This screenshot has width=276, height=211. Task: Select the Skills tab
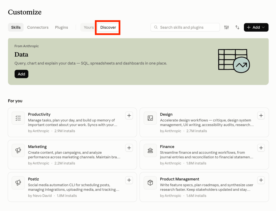[16, 27]
